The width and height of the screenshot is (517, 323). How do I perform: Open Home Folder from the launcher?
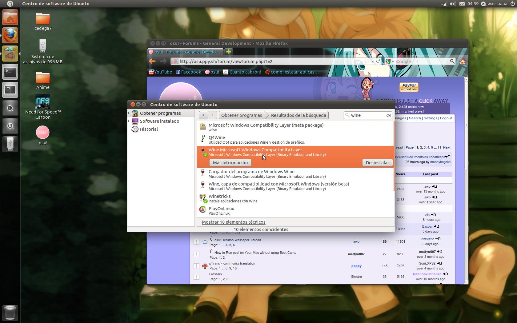coord(10,17)
